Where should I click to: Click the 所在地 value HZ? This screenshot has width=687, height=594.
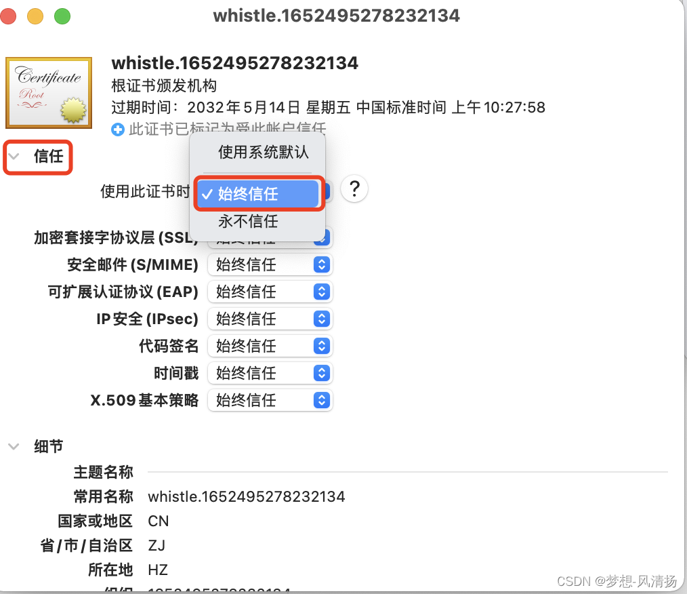pyautogui.click(x=158, y=570)
